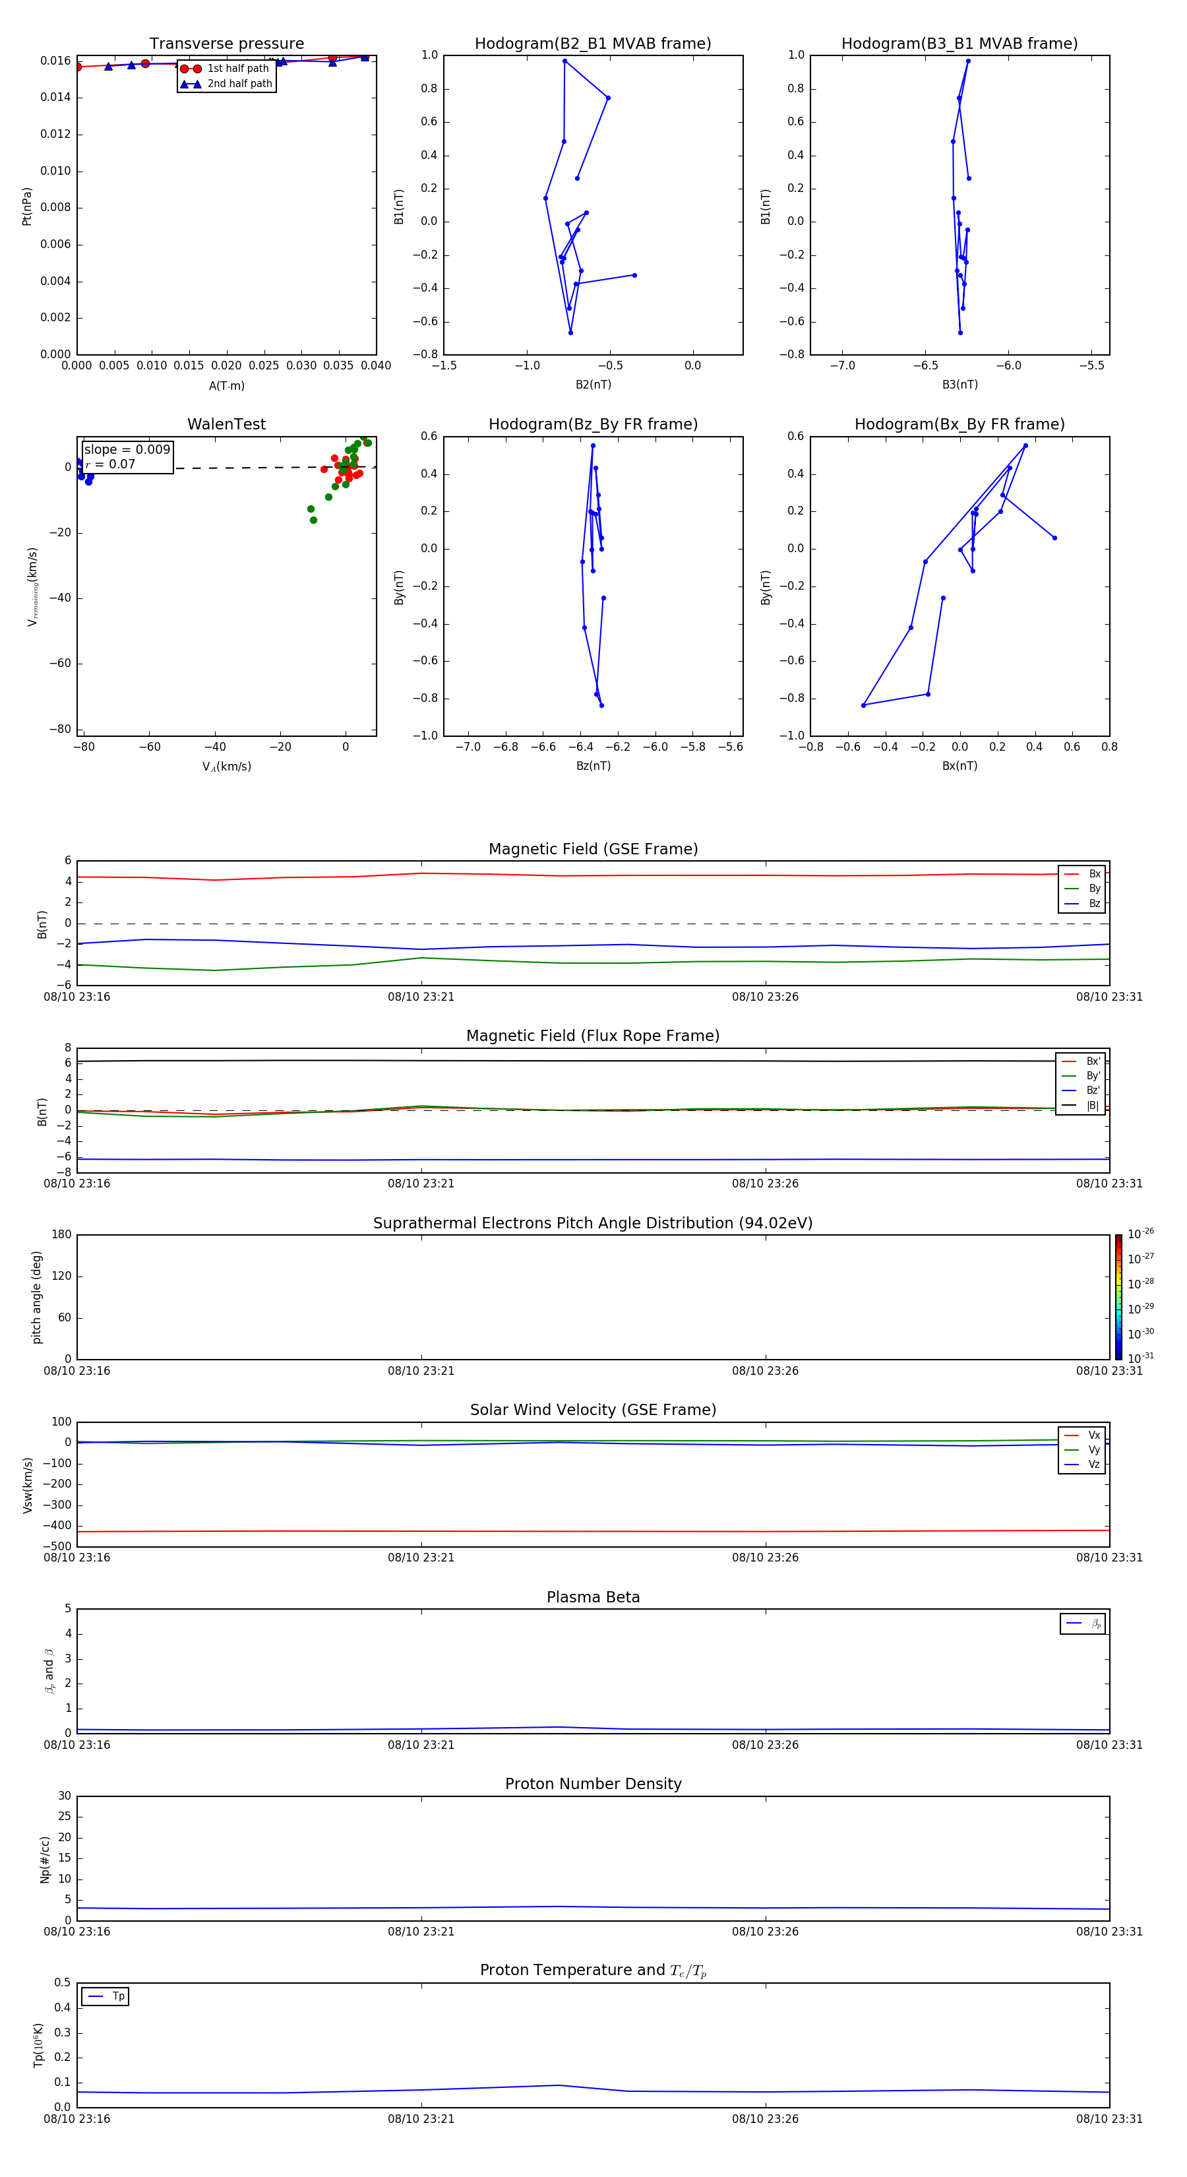Screen dimensions: 1187x2177
Task: Select Bx' in the Flux Rope legend
Action: click(x=1081, y=1061)
